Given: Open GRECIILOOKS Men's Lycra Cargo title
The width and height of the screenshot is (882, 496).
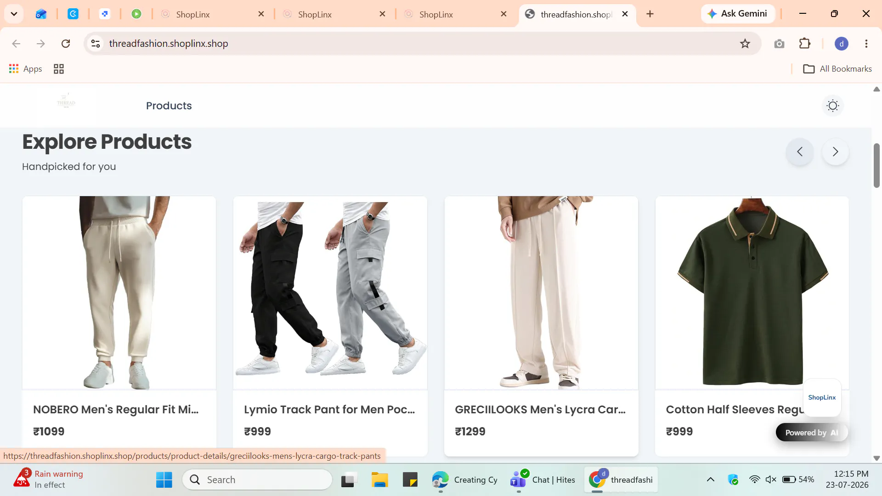Looking at the screenshot, I should pyautogui.click(x=540, y=409).
